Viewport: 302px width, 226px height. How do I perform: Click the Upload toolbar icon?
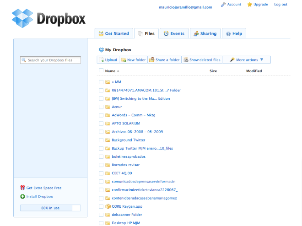pyautogui.click(x=101, y=60)
